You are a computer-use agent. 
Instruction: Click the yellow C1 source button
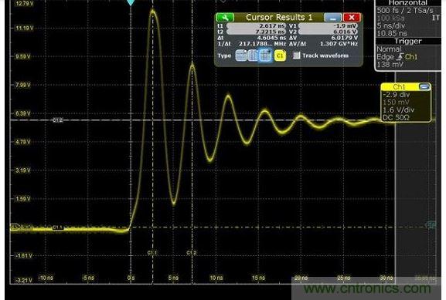[280, 56]
